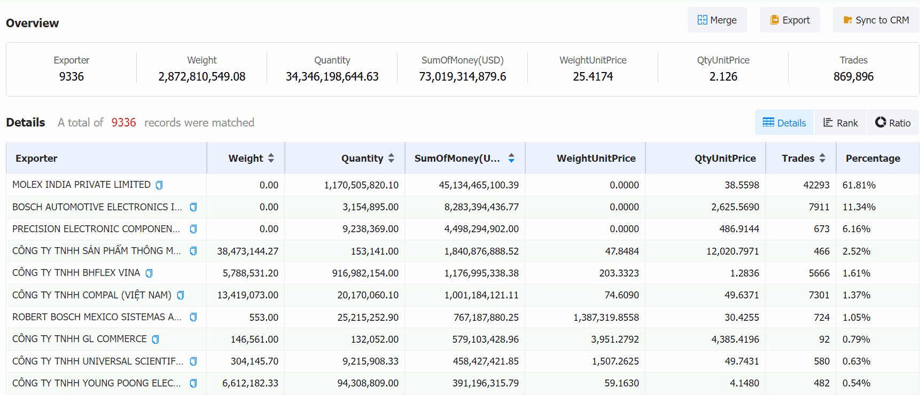Screen dimensions: 920x395
Task: Click the Merge button
Action: click(x=717, y=20)
